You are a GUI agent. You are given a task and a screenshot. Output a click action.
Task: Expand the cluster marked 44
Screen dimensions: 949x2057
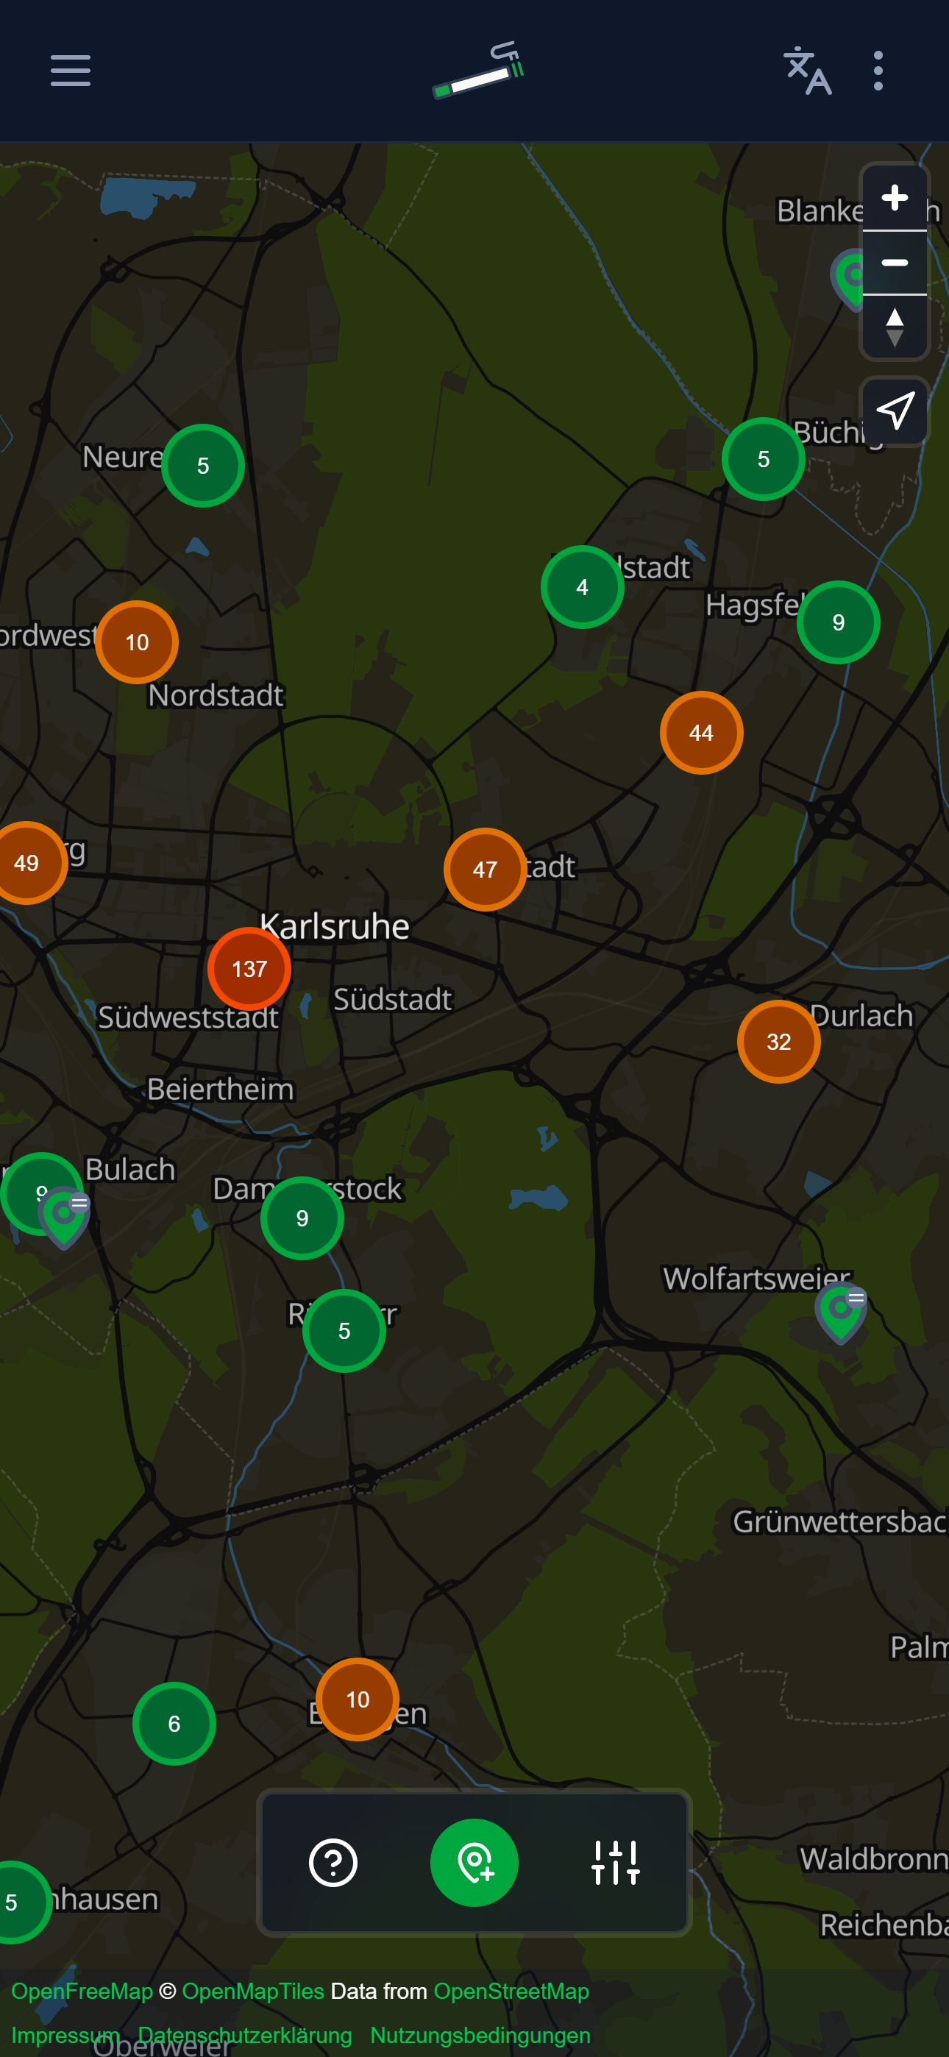[x=701, y=733]
